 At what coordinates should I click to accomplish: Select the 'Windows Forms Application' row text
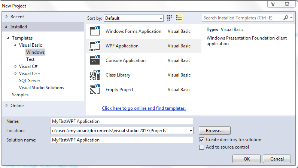tap(133, 31)
